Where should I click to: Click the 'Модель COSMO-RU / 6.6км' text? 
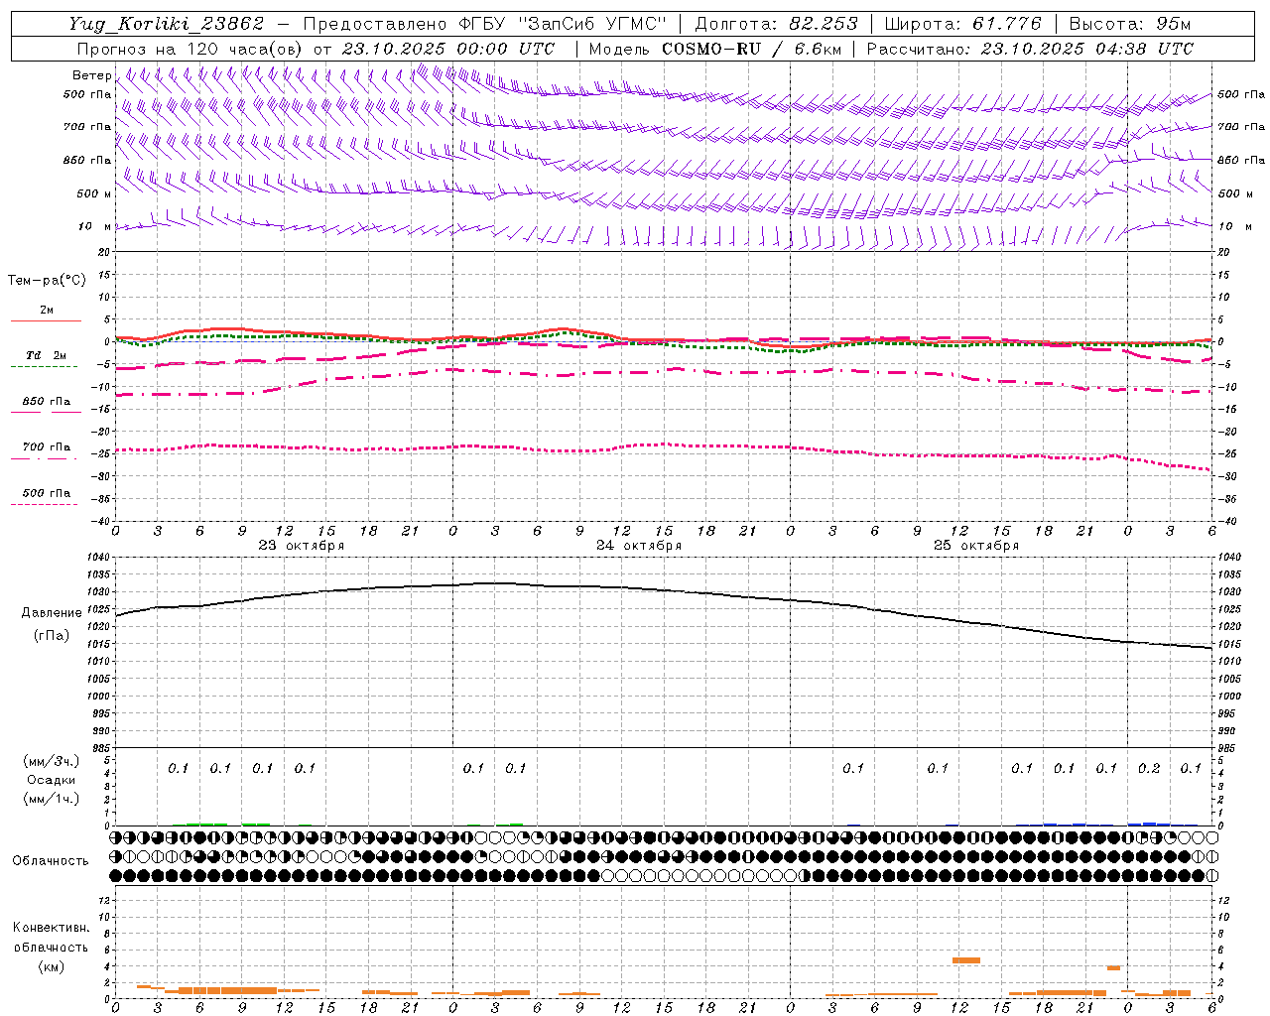pos(714,49)
